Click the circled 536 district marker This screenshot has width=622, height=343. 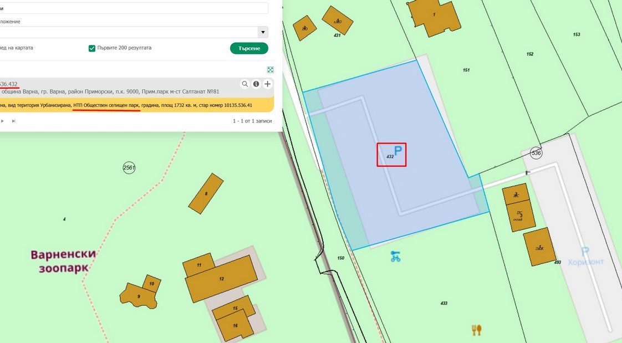coord(536,153)
